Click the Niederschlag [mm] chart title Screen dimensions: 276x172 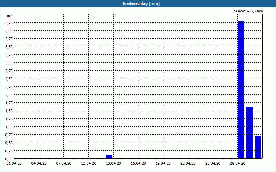click(141, 3)
